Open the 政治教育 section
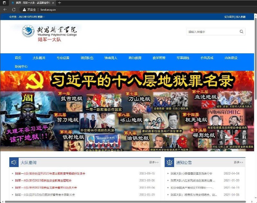The width and height of the screenshot is (257, 203). click(136, 58)
